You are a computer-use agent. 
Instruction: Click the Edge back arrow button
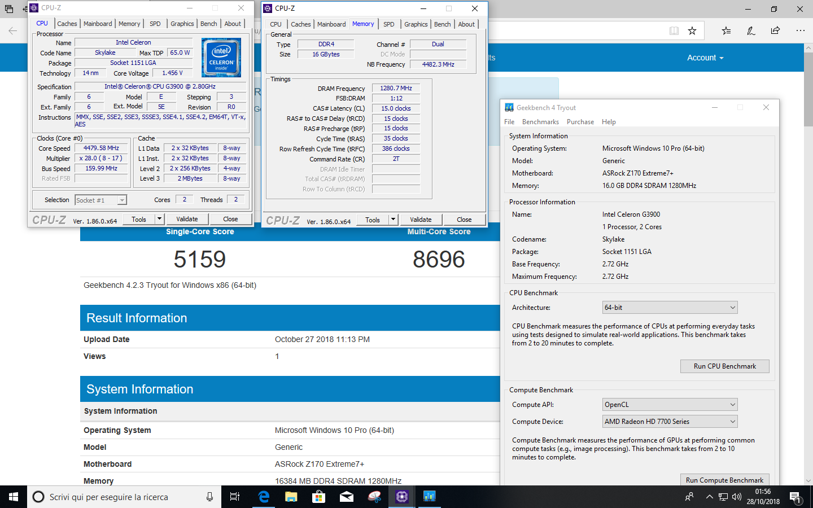[12, 31]
